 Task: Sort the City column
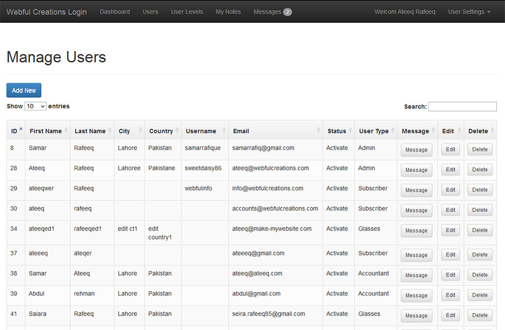[x=124, y=131]
